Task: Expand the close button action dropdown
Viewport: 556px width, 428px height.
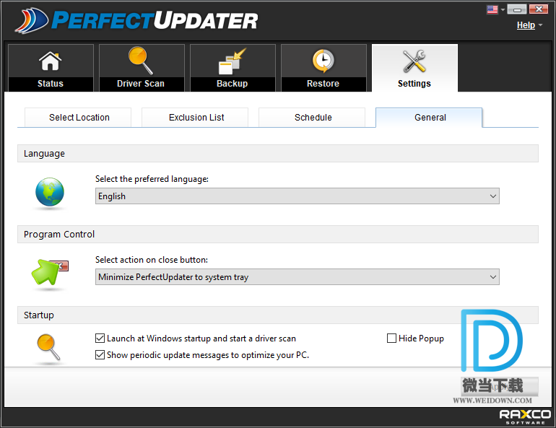Action: click(x=297, y=276)
